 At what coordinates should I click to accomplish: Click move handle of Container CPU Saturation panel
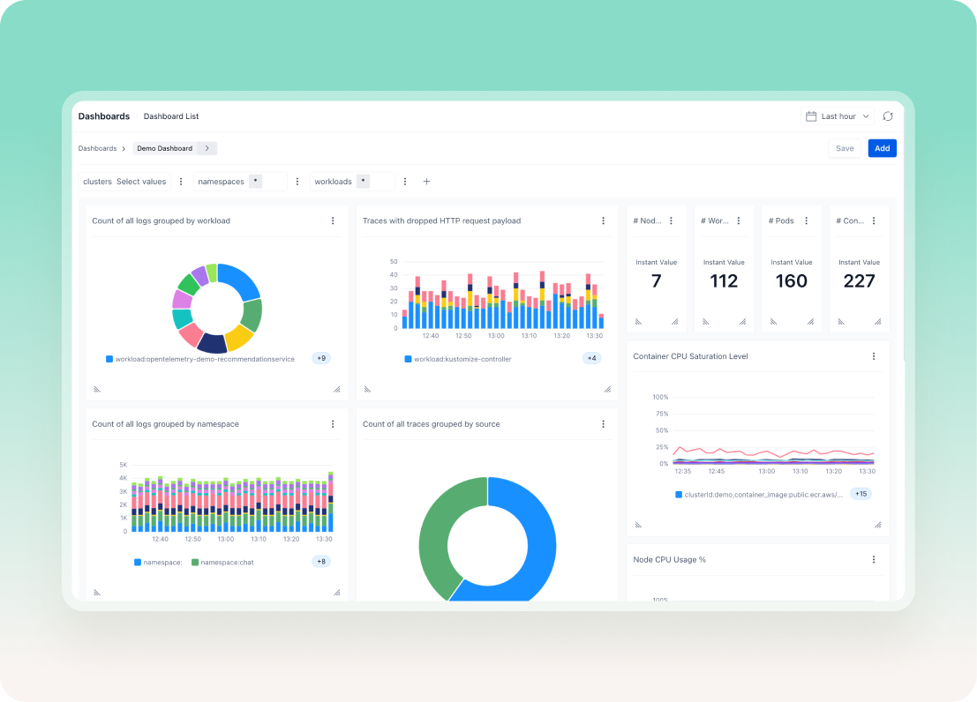point(638,525)
